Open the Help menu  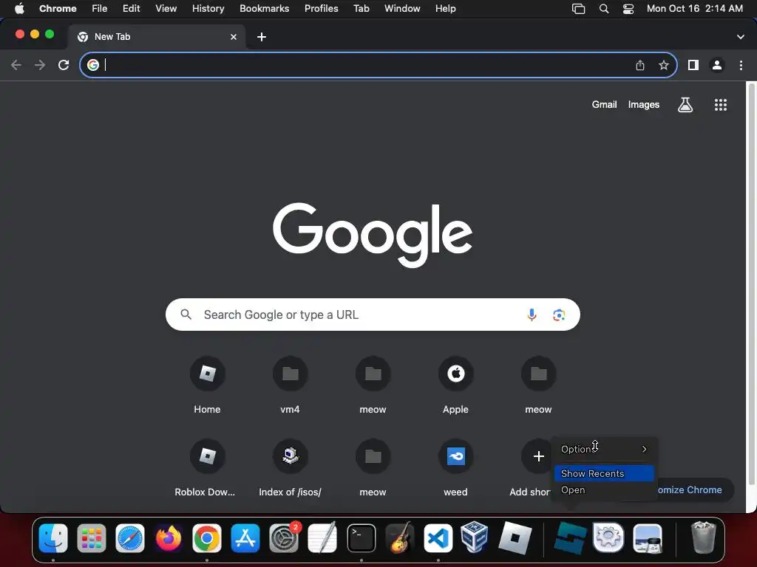coord(445,9)
